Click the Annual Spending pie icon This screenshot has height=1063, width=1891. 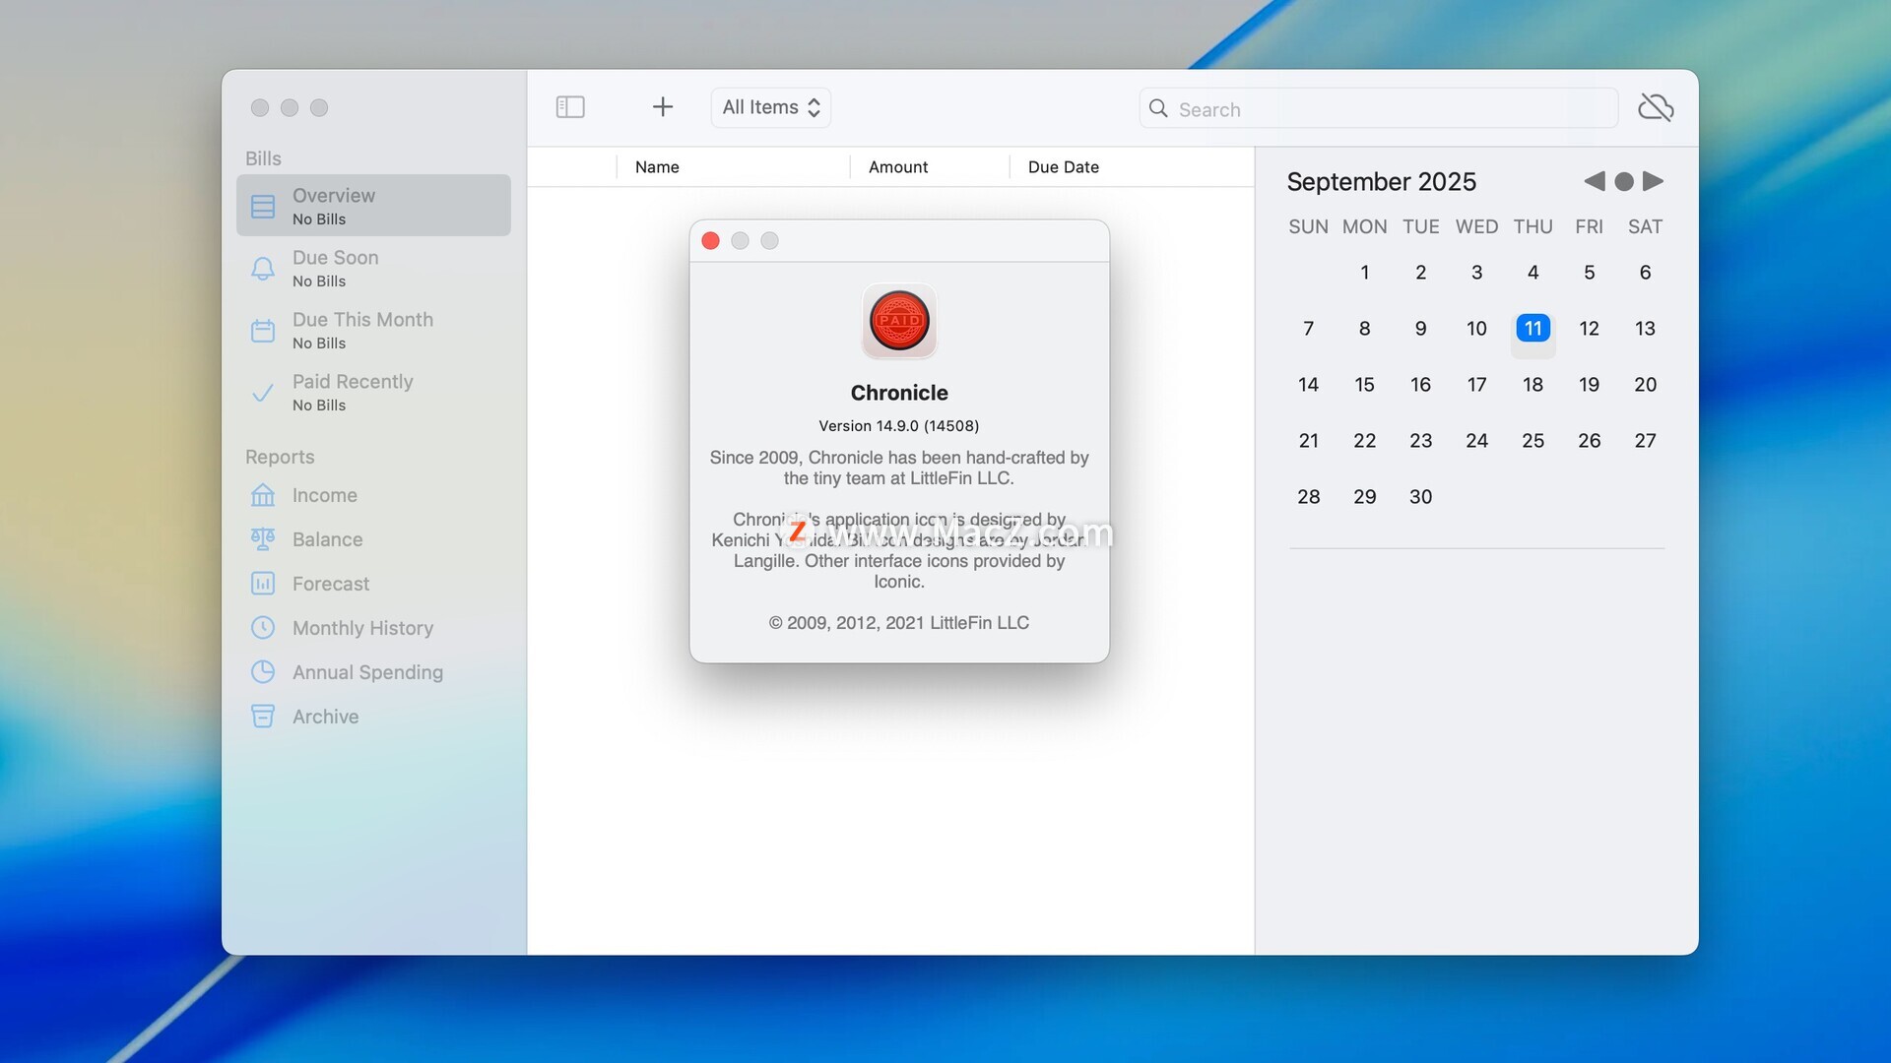tap(263, 672)
